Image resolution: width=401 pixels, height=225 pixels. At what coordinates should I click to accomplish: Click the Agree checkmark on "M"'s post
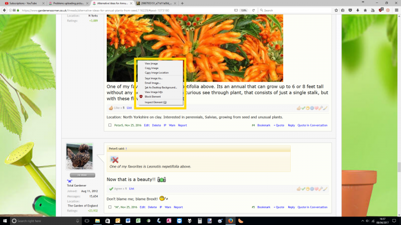[x=111, y=188]
